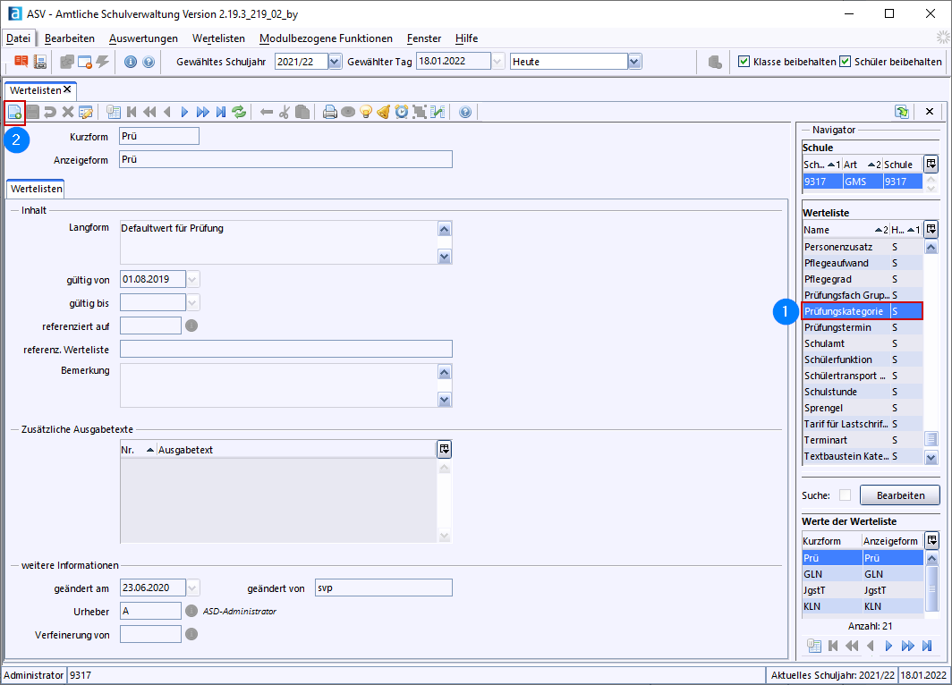
Task: Open the Gewähltes Schuljahr dropdown
Action: coord(335,62)
